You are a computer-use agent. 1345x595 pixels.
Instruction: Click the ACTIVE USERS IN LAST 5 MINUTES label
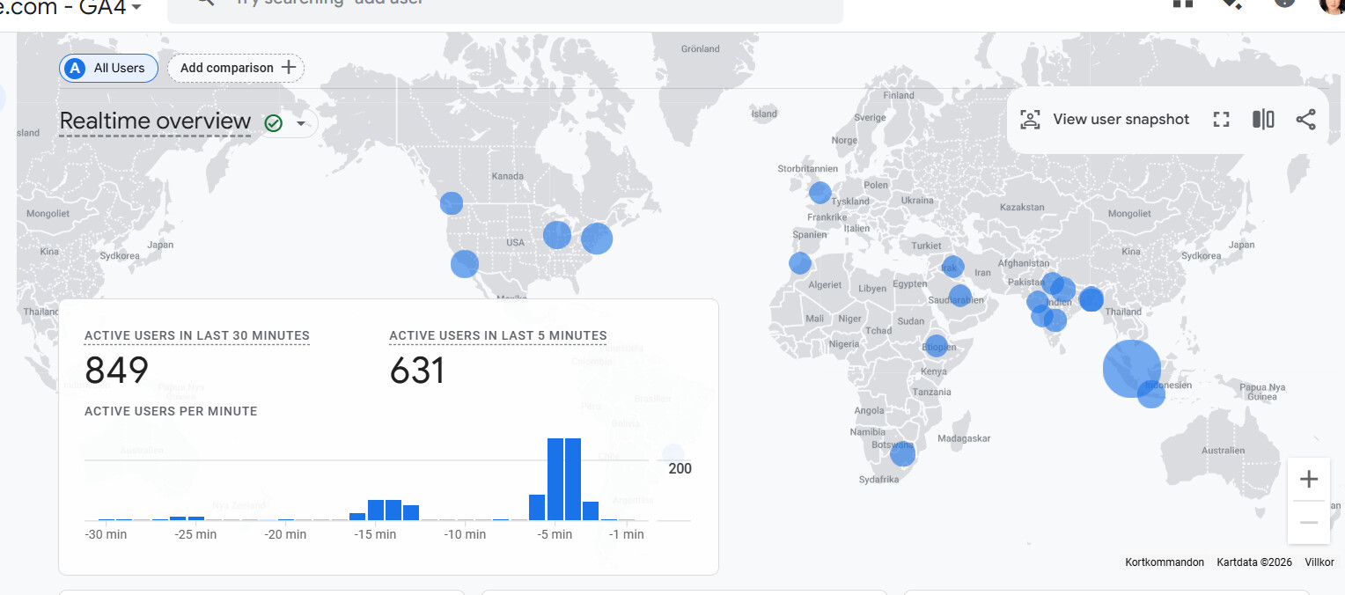click(x=498, y=335)
